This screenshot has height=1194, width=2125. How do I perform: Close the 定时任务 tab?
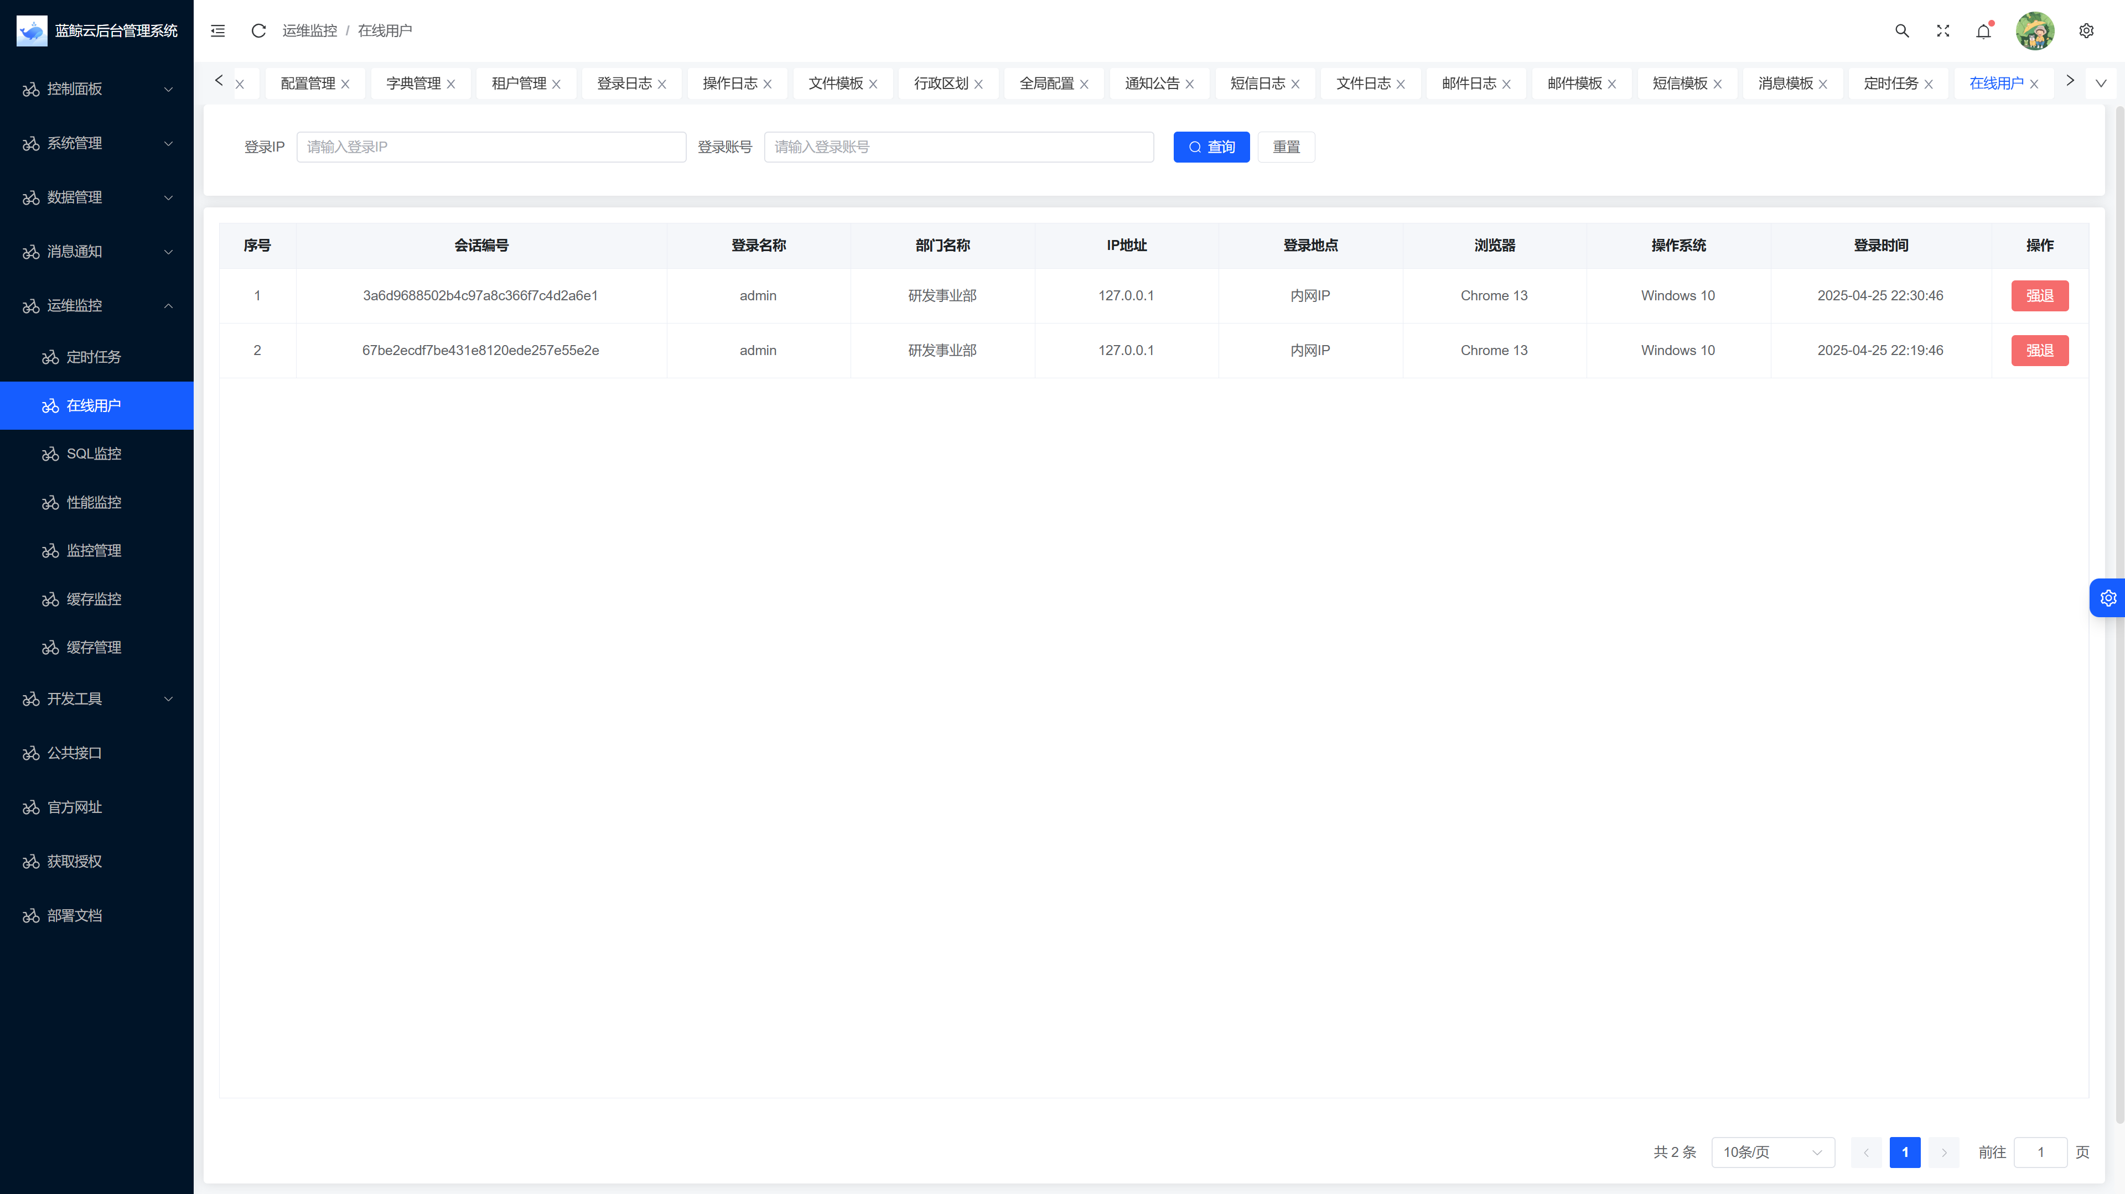1929,84
